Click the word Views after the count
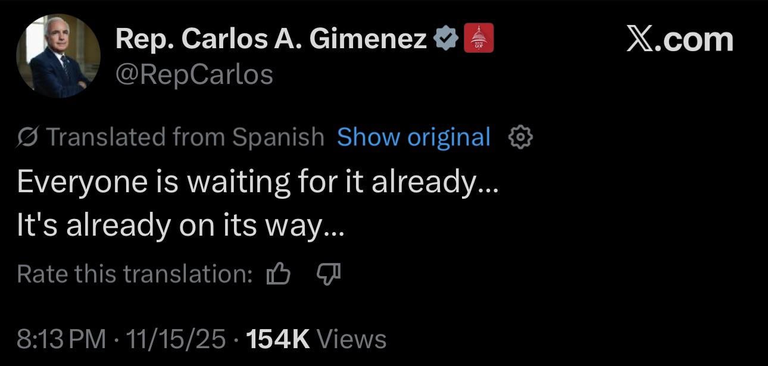The height and width of the screenshot is (366, 768). pyautogui.click(x=352, y=340)
